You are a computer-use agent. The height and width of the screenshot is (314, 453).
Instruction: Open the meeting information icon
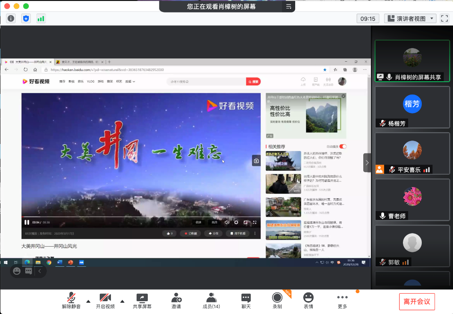pos(11,18)
